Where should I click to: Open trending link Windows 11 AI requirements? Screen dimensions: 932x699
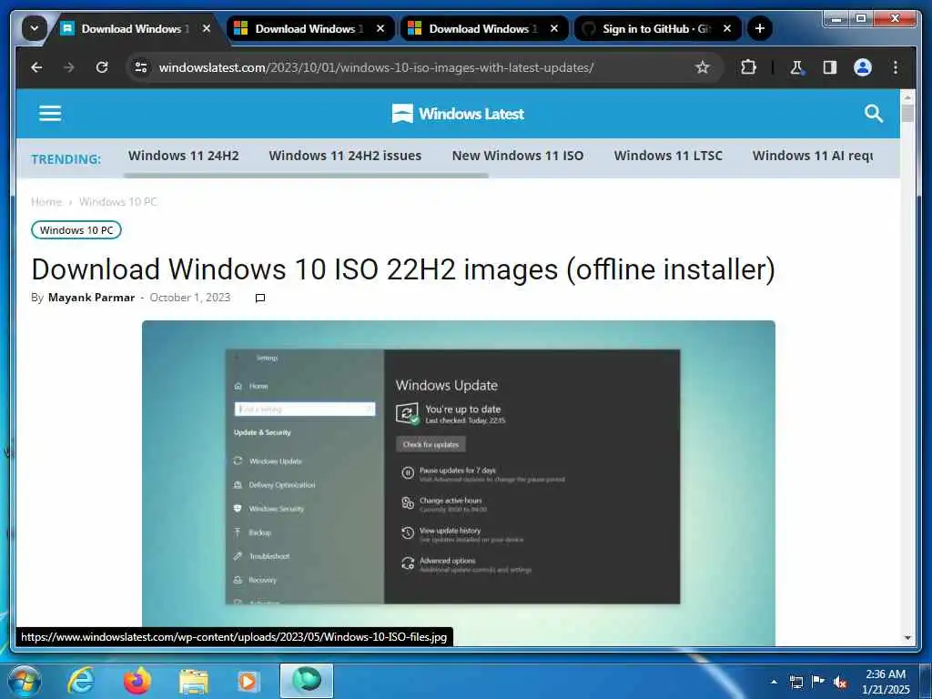pos(813,156)
